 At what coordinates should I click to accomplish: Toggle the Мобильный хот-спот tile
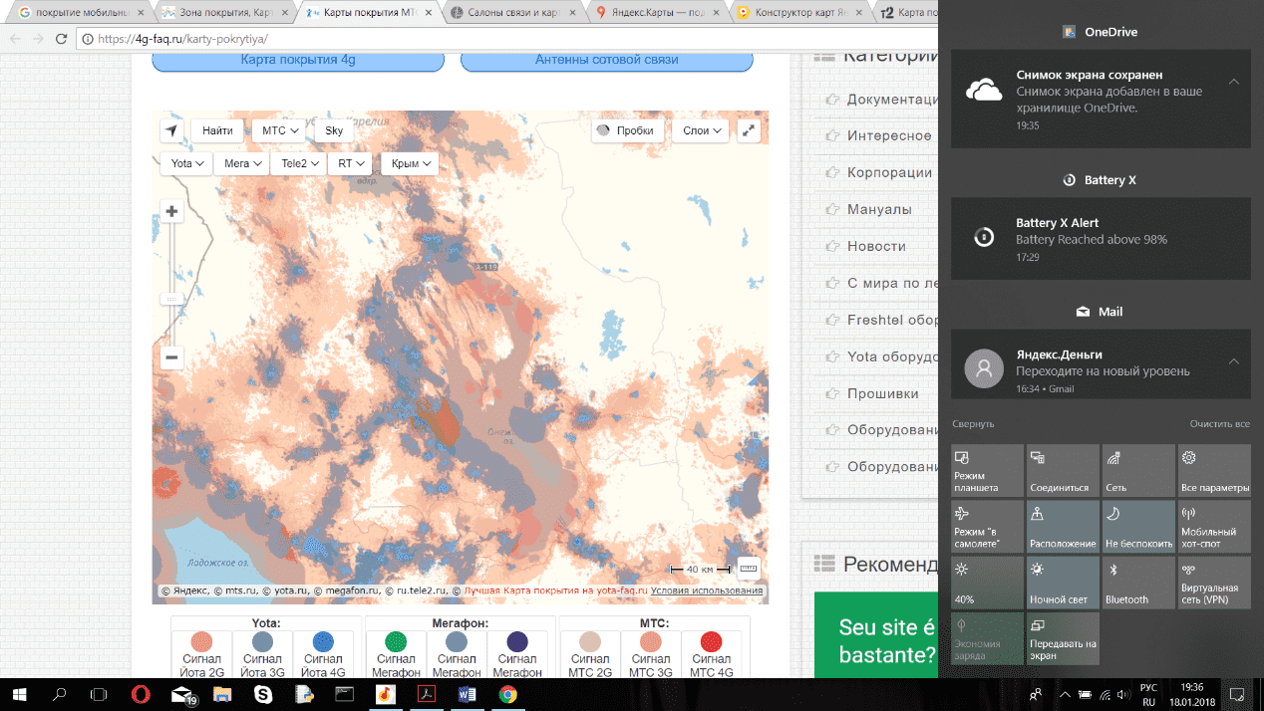click(x=1214, y=526)
